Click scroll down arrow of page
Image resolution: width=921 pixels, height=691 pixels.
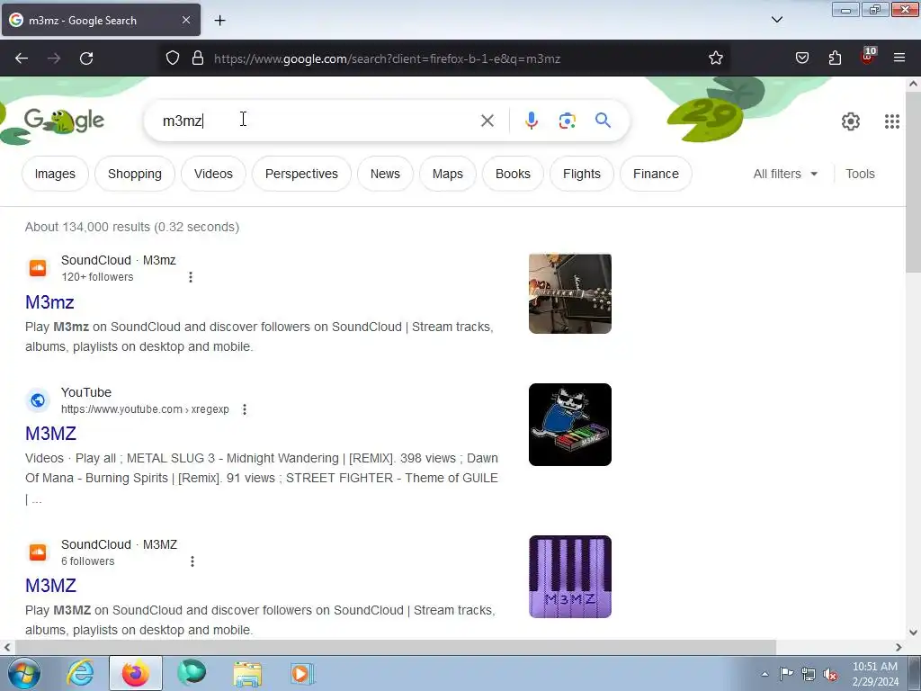[913, 633]
